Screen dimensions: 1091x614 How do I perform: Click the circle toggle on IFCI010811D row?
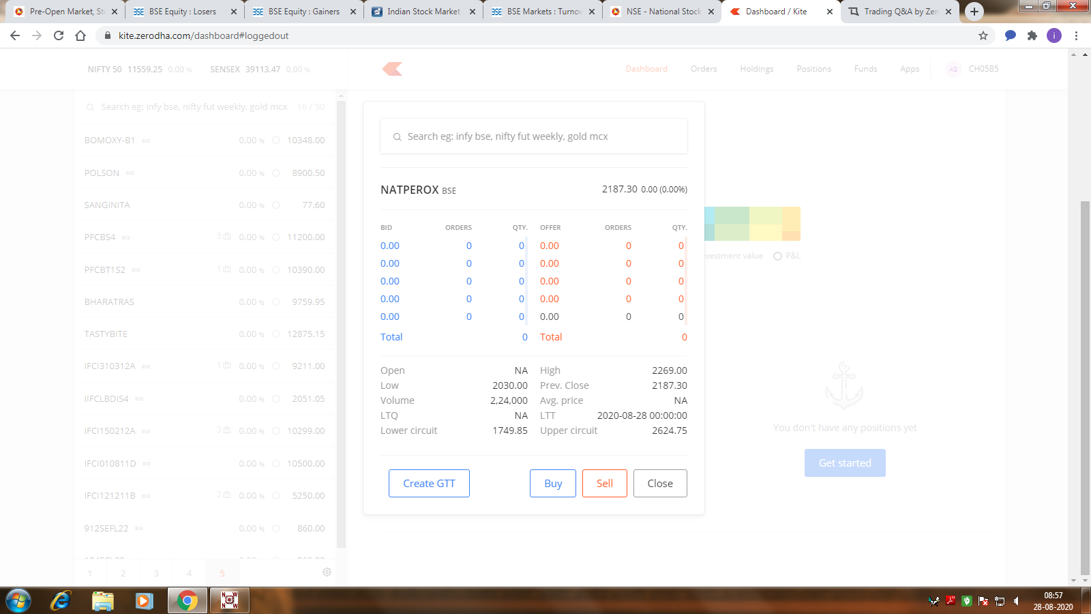coord(276,464)
